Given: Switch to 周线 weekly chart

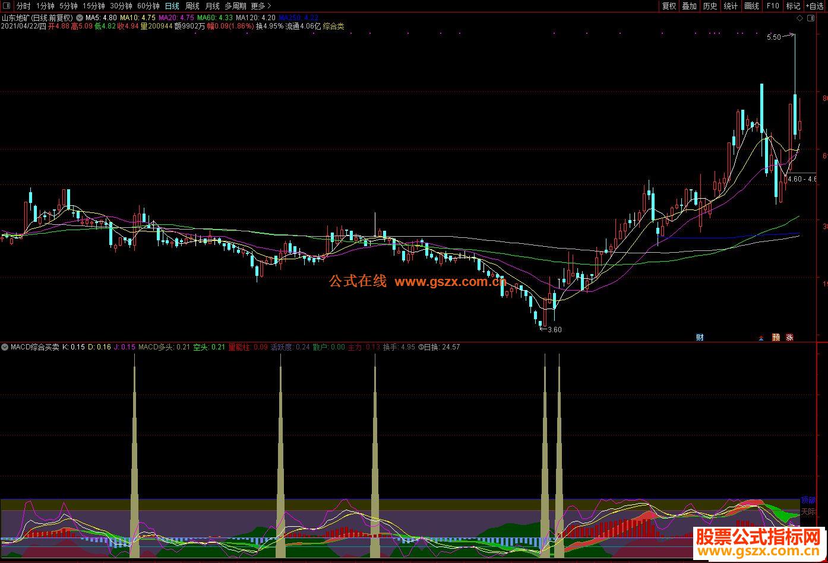Looking at the screenshot, I should click(x=192, y=6).
